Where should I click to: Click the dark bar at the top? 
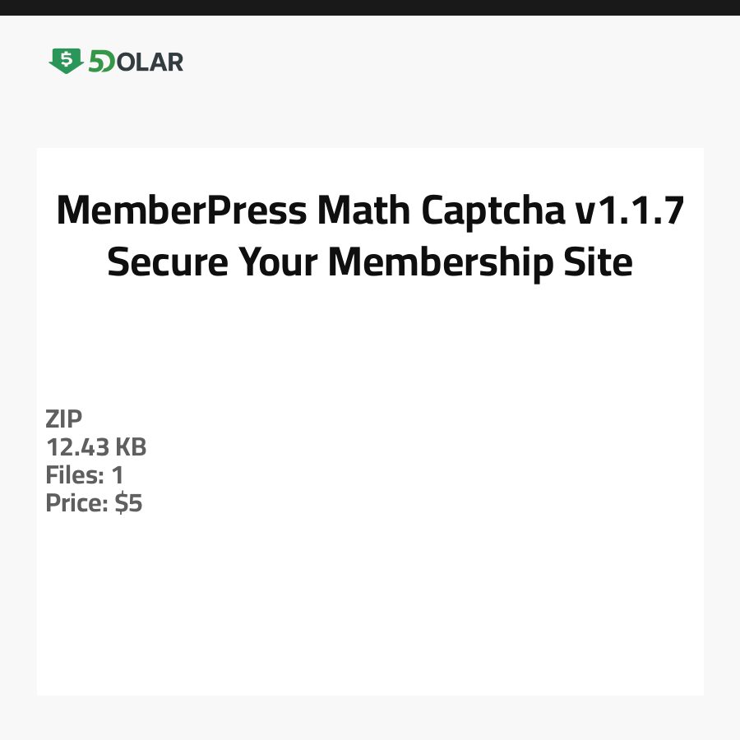click(x=370, y=7)
